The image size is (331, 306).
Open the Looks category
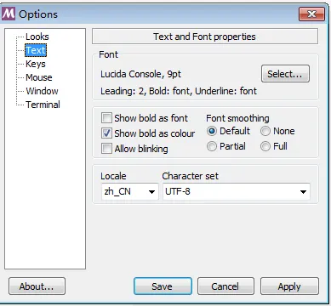click(37, 37)
